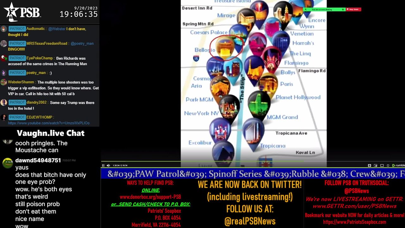Viewport: 405px width, 228px height.
Task: Click the 'WAYS TO HELP FUND PSB' heading
Action: coord(150,183)
